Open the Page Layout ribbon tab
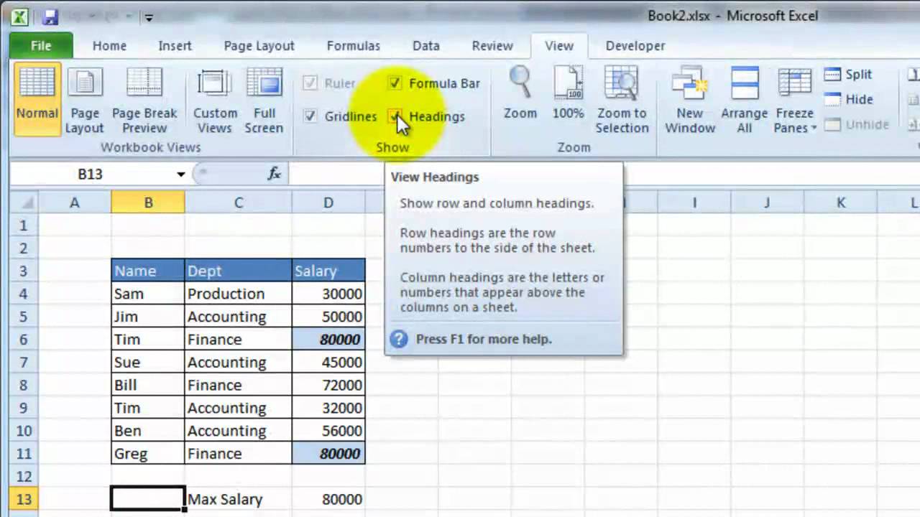Image resolution: width=920 pixels, height=517 pixels. [x=259, y=45]
